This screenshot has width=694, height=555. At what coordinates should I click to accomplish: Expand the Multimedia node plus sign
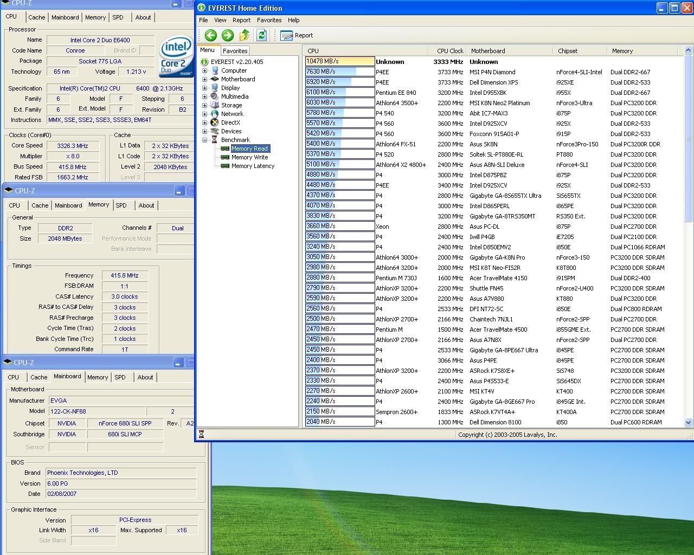click(x=205, y=96)
